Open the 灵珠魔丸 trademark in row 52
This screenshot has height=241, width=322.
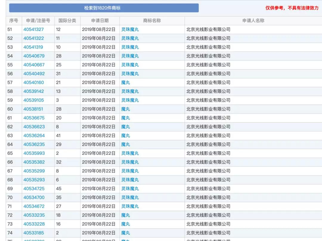click(130, 38)
